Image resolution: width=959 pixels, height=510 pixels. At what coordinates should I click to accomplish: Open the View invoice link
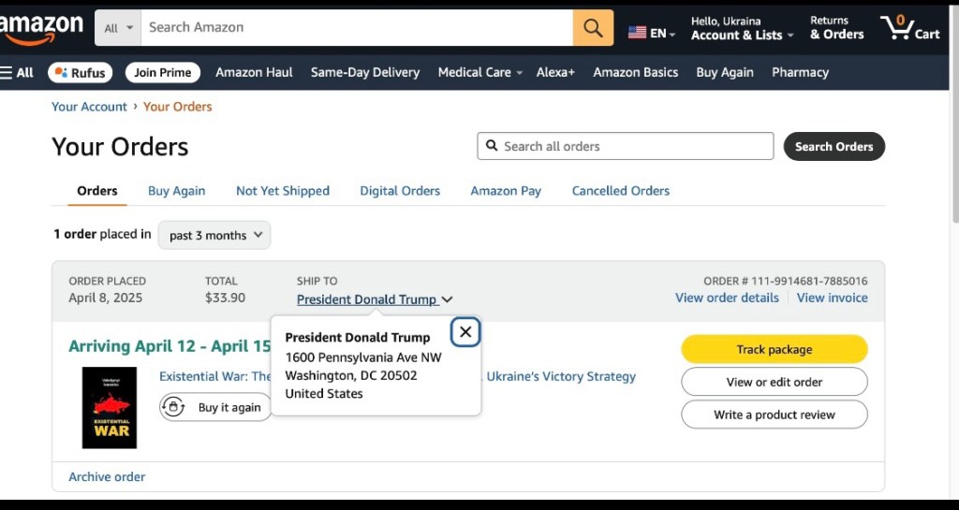pyautogui.click(x=832, y=298)
